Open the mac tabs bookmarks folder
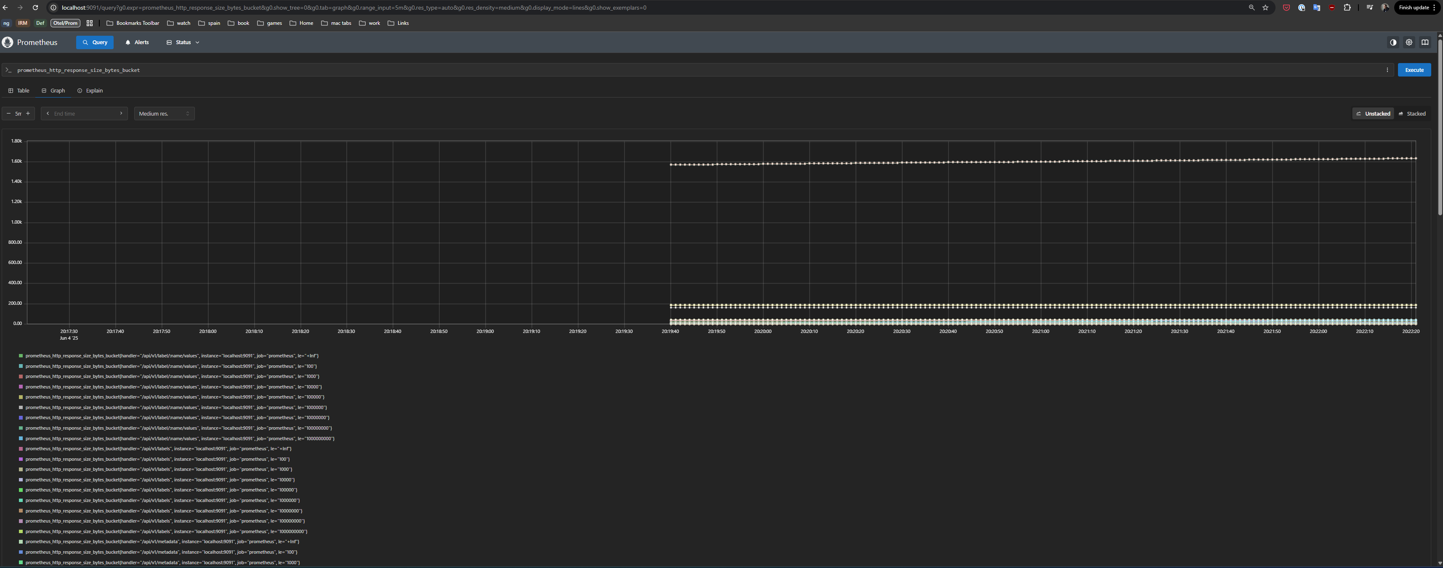Image resolution: width=1443 pixels, height=568 pixels. [336, 23]
